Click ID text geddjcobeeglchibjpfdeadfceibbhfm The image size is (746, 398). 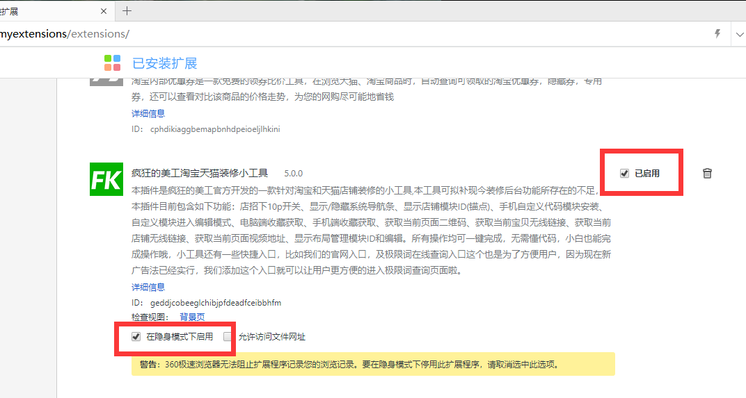(216, 303)
